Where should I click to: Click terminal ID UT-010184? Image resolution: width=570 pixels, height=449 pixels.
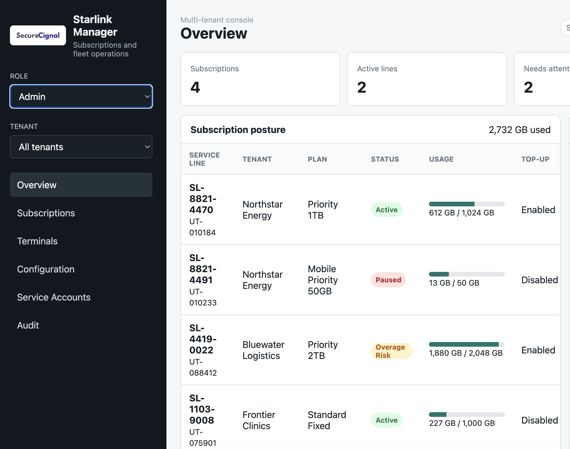202,227
